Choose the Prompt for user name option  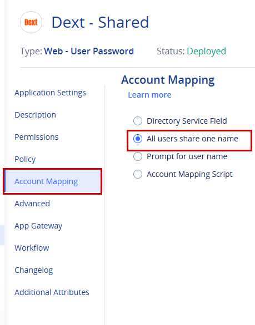(x=138, y=156)
